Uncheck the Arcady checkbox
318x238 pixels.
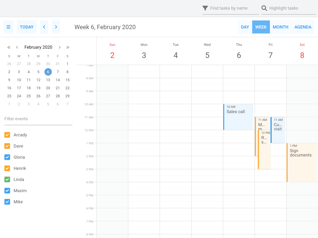(x=7, y=135)
